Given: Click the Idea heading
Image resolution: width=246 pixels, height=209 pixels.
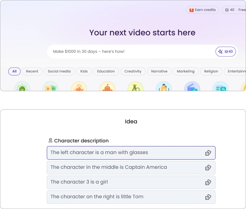Looking at the screenshot, I should coord(131,122).
